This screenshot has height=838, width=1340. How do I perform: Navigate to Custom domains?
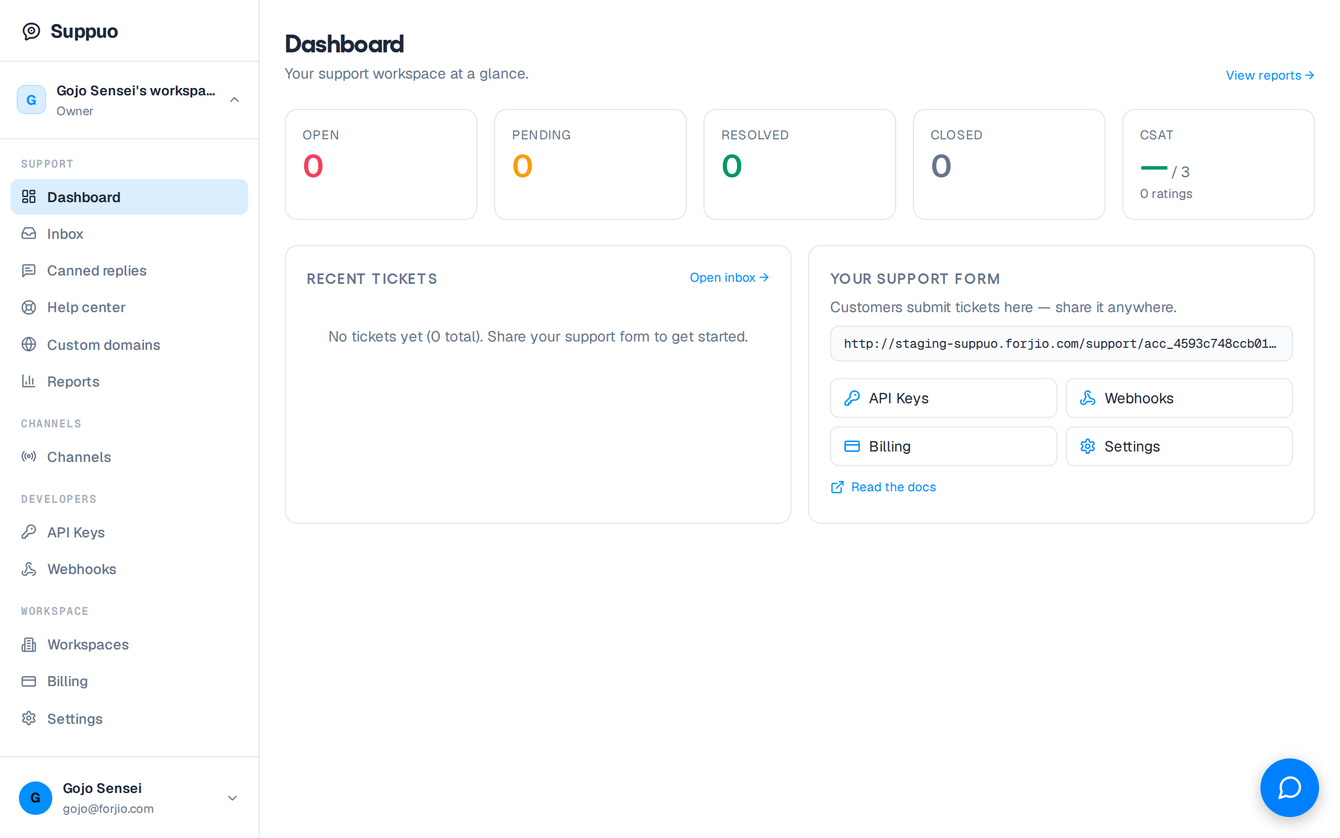pyautogui.click(x=129, y=345)
